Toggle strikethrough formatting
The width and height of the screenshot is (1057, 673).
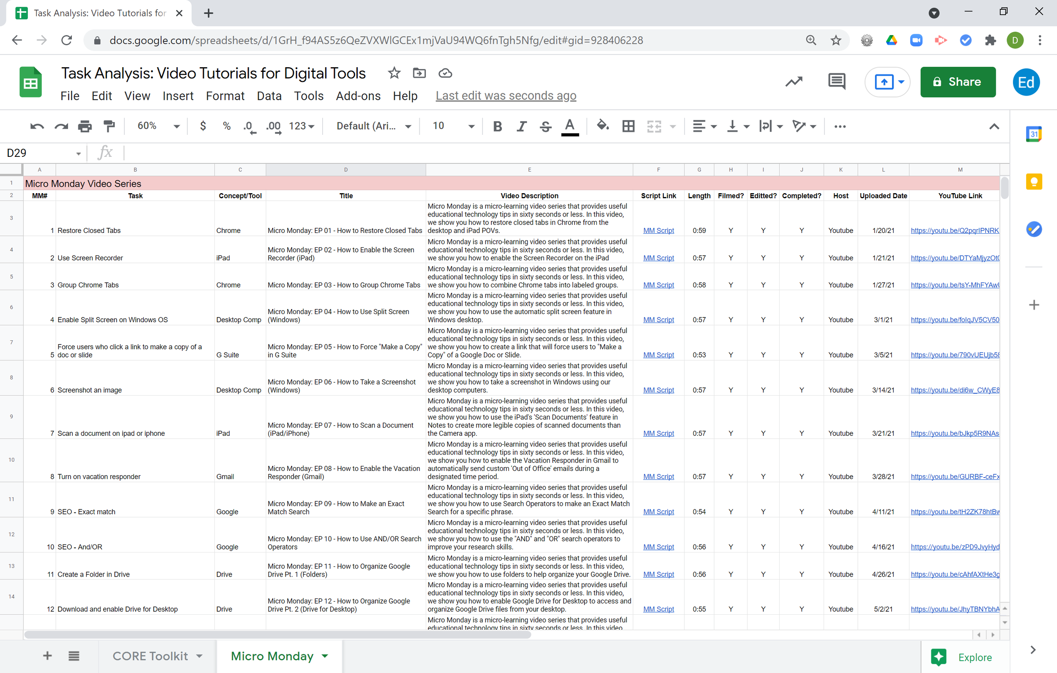[545, 126]
